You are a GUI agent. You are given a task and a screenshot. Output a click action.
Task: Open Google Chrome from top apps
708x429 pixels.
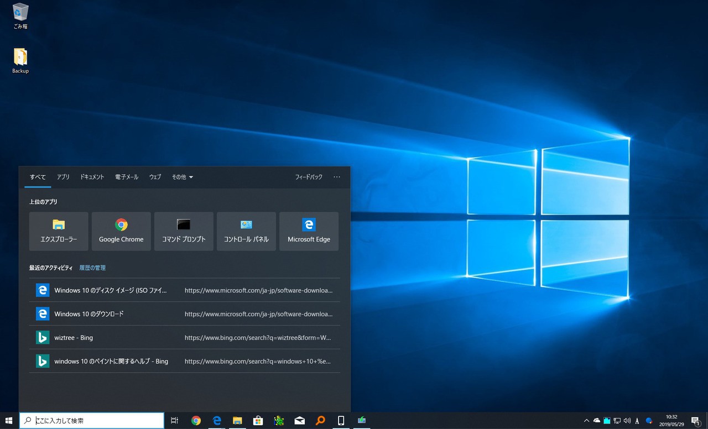point(121,231)
